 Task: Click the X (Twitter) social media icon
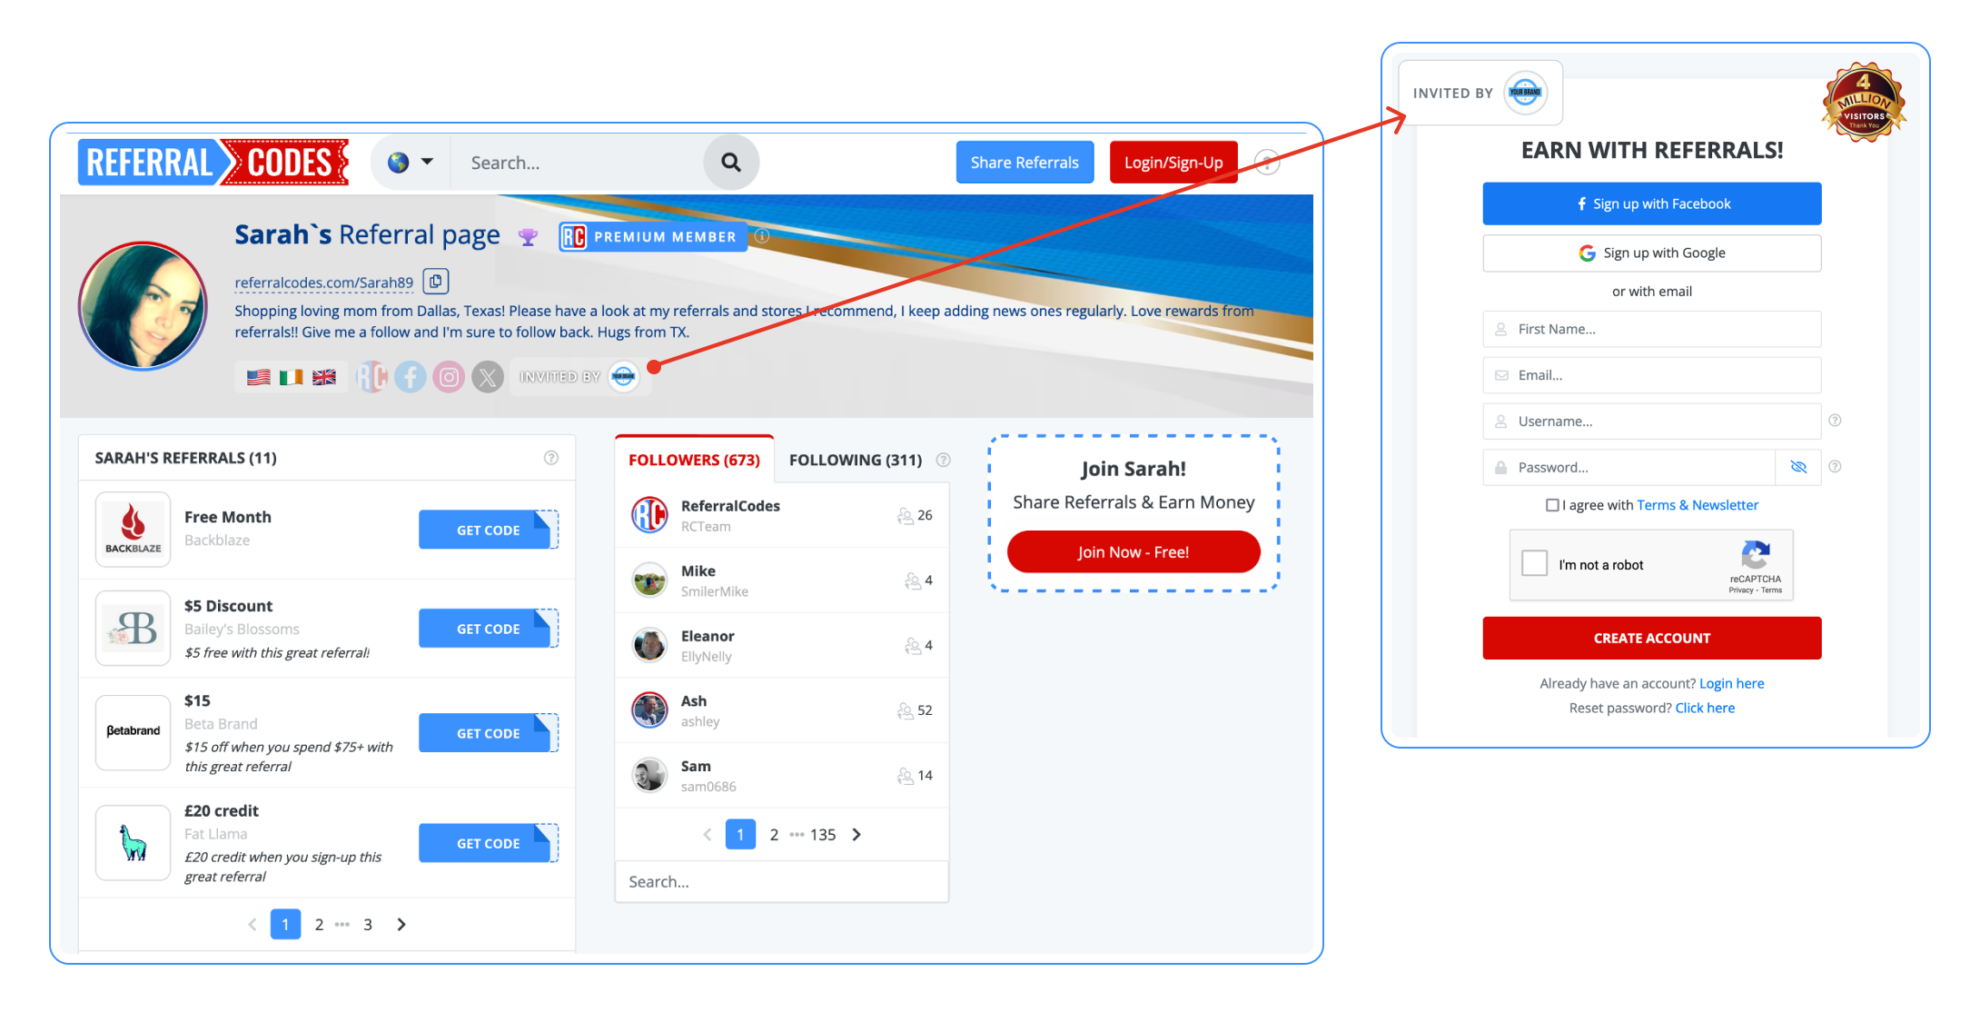[488, 374]
